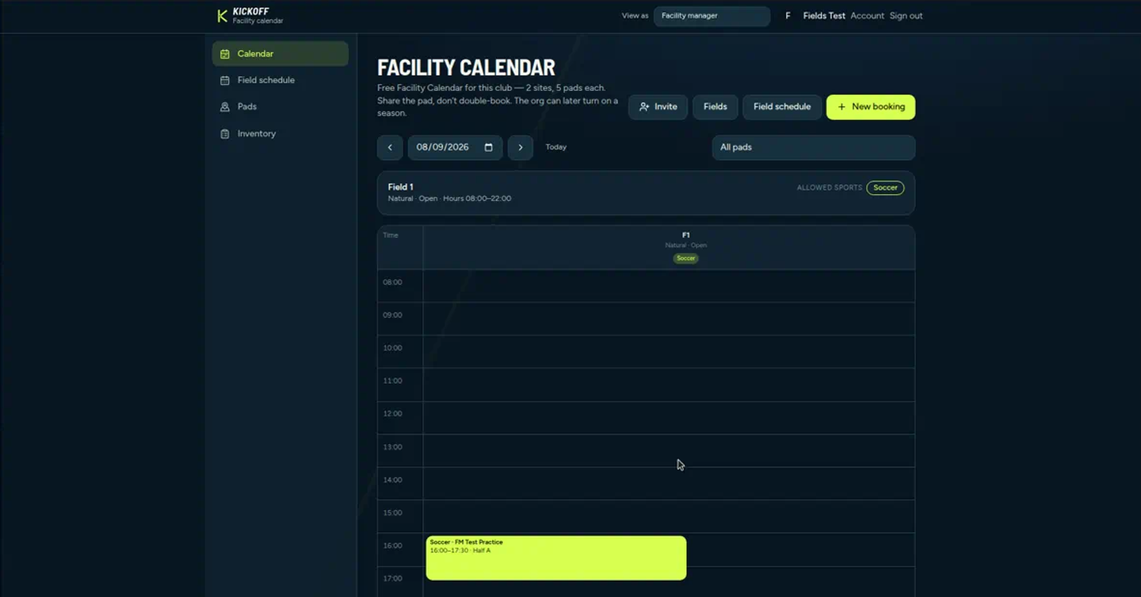1141x597 pixels.
Task: Click the Fields button
Action: point(716,107)
